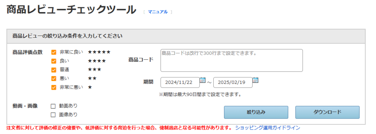Click the start date field 2024/11/22
This screenshot has height=134, width=376.
click(180, 82)
